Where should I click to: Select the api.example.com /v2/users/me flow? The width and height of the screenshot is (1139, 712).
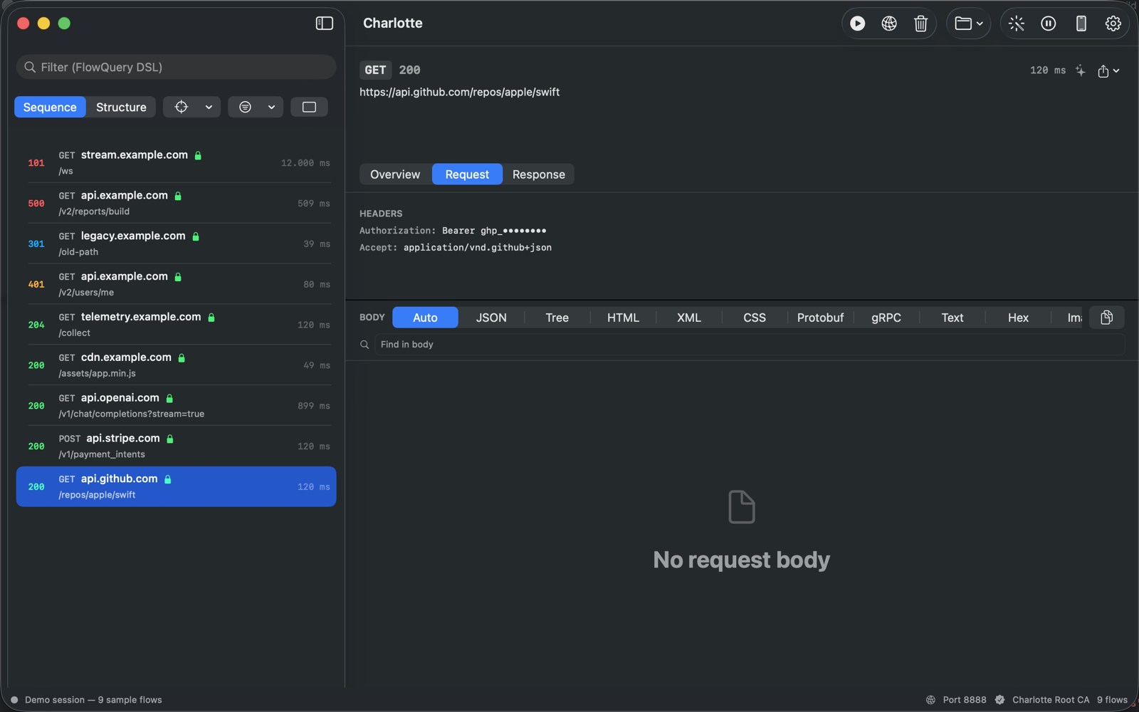[x=176, y=284]
